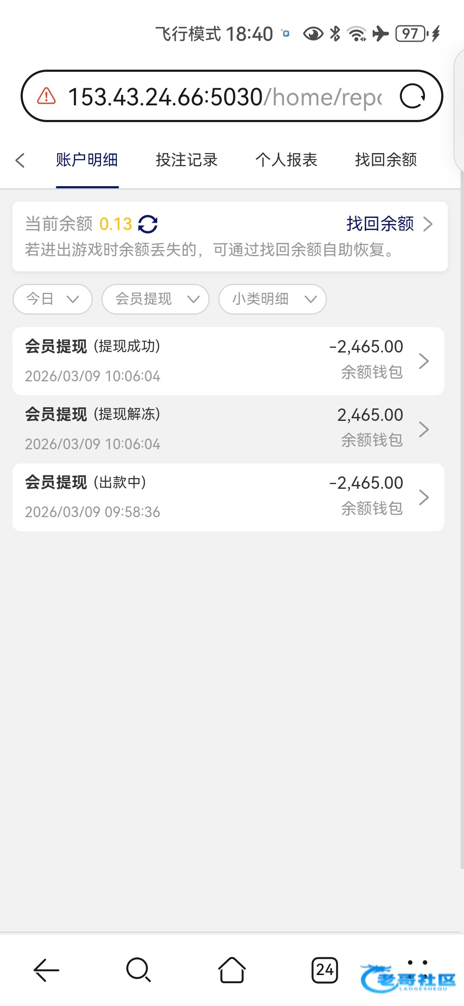
Task: Select the 账户明细 tab
Action: 87,160
